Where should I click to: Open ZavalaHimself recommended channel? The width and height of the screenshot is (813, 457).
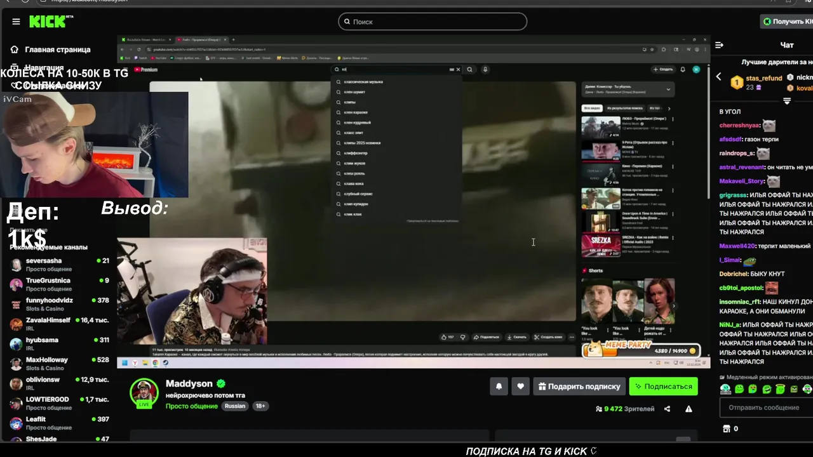[58, 324]
